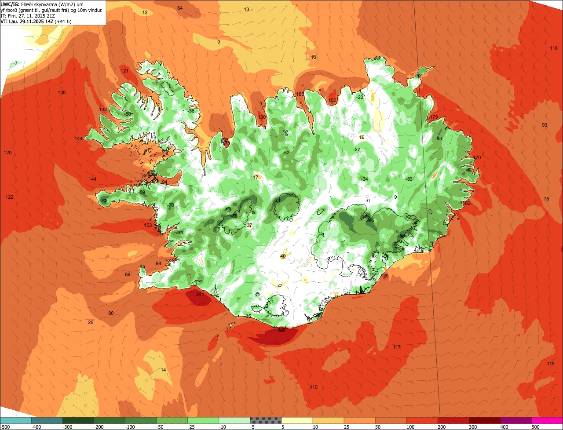Viewport: 563px width, 430px height.
Task: Select the 179 value off the northeast coast
Action: point(434,117)
